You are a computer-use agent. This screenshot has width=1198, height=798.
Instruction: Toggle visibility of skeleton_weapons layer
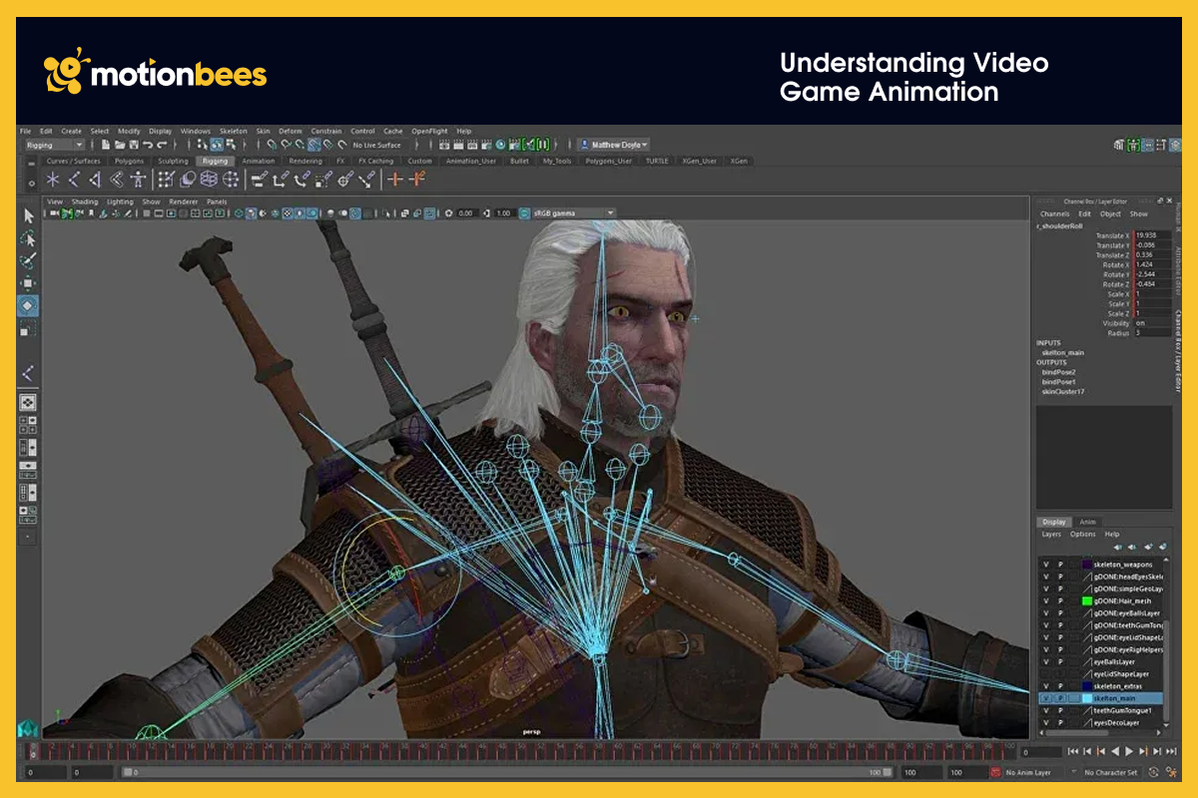point(1045,565)
